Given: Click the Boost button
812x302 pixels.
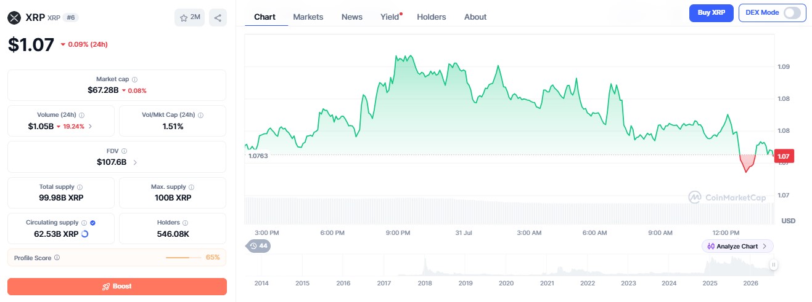Looking at the screenshot, I should 117,287.
